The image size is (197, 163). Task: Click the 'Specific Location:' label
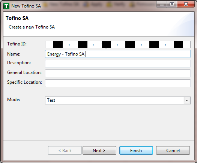coord(24,82)
